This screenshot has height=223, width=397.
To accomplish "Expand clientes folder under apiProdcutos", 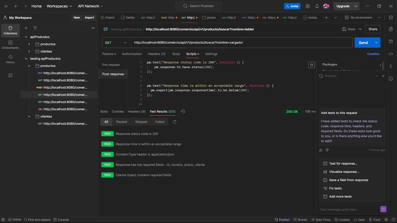I will click(29, 51).
